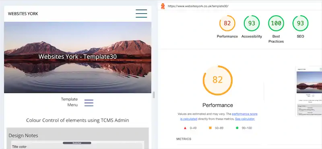Image resolution: width=322 pixels, height=149 pixels.
Task: Click the WEBSITES YORK site title
Action: coord(23,14)
